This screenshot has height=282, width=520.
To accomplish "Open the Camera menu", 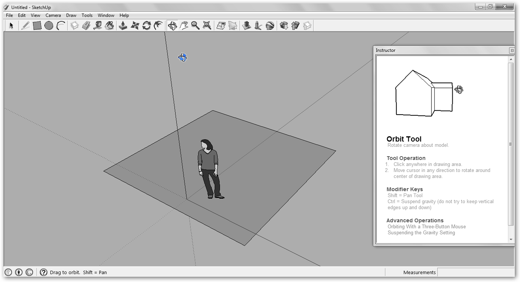I will [x=53, y=15].
